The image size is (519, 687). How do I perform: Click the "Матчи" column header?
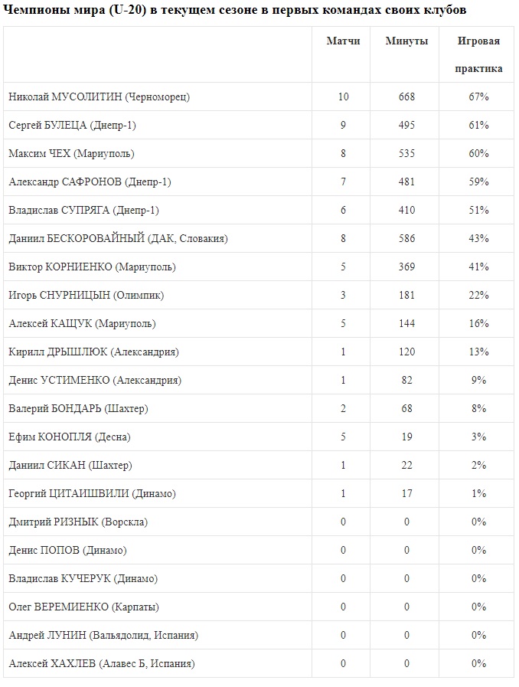(342, 41)
